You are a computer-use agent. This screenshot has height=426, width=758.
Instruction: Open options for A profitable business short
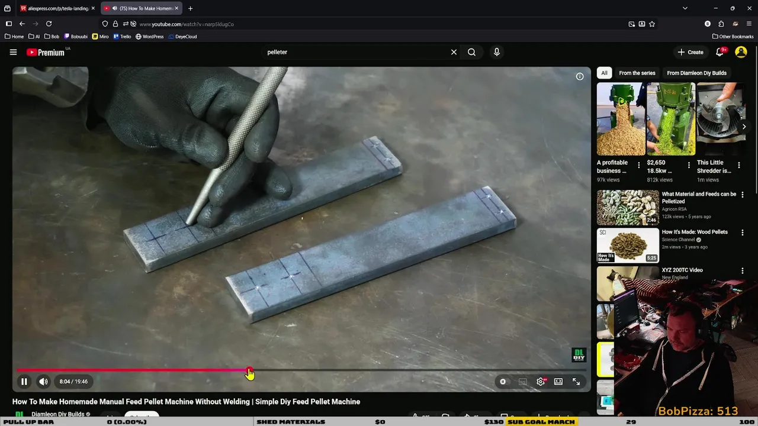click(638, 165)
